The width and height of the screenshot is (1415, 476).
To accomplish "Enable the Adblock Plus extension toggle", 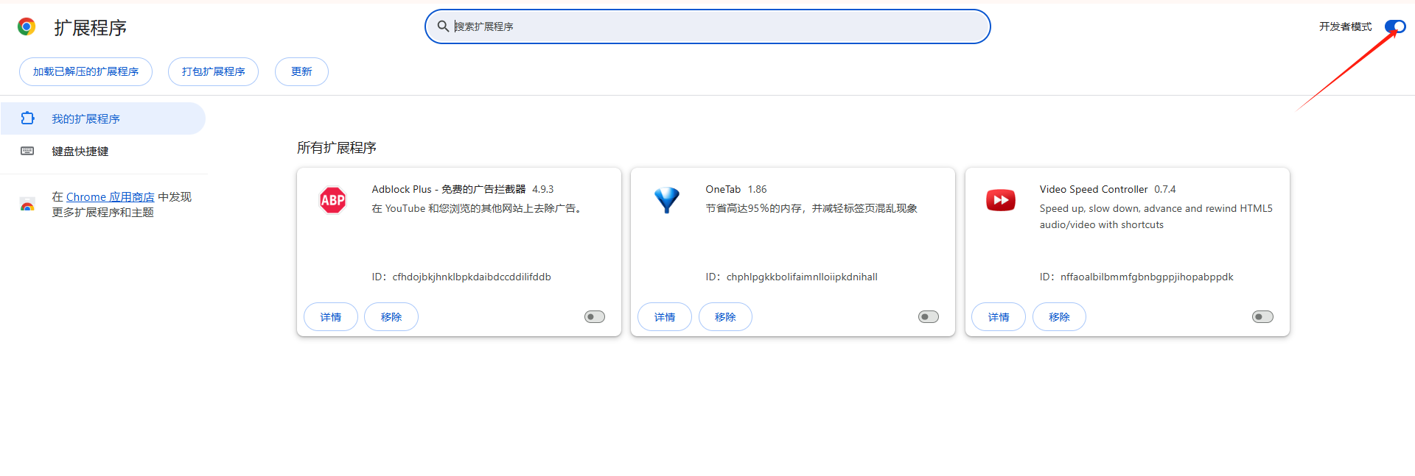I will (595, 317).
